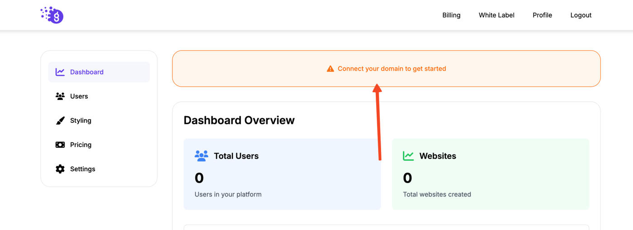Click the Styling paintbrush icon

[x=60, y=121]
